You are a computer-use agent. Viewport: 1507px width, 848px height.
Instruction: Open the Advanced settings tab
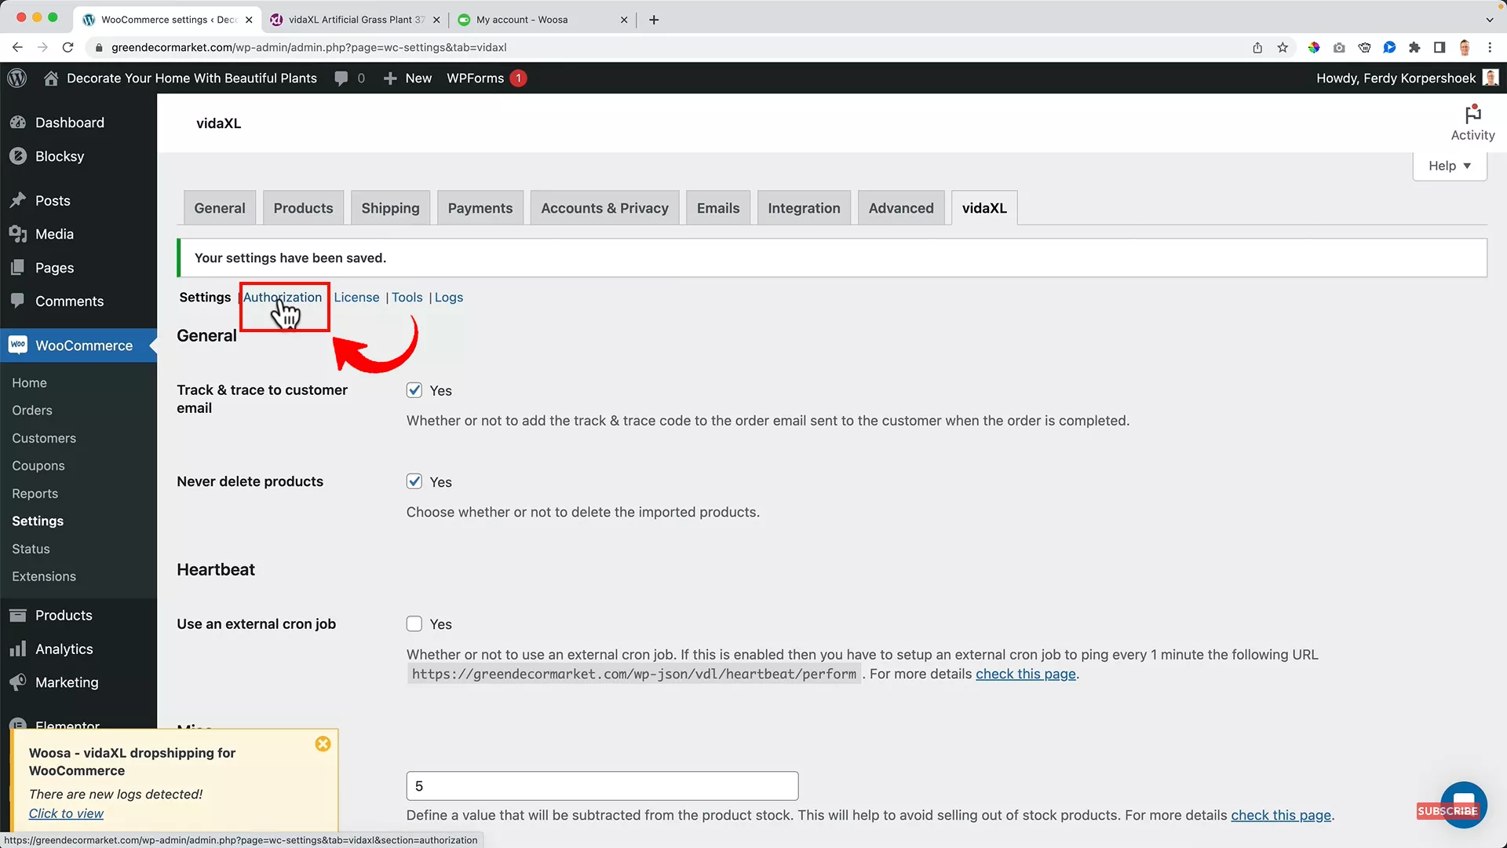coord(900,207)
